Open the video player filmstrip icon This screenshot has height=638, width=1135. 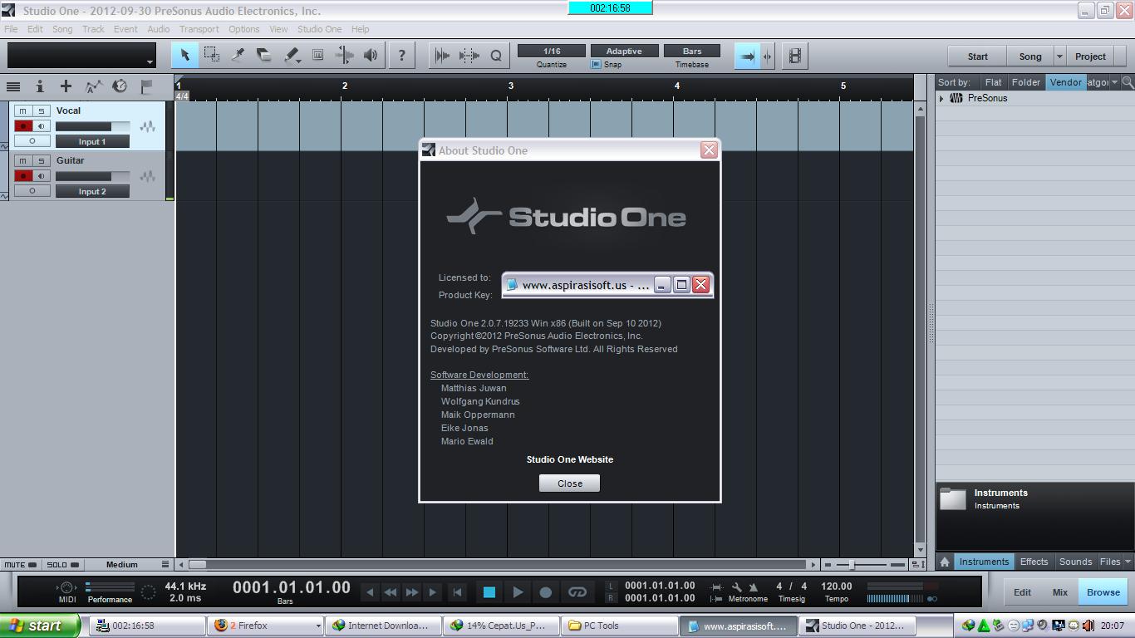click(795, 56)
